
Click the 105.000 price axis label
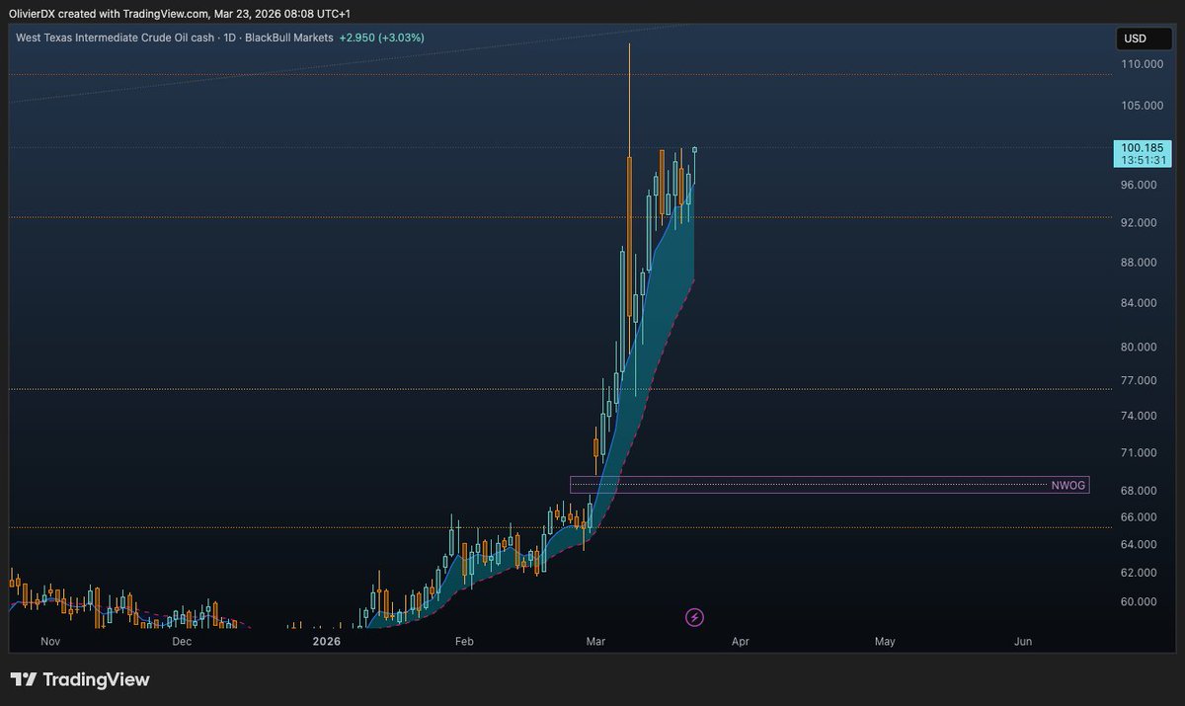click(x=1143, y=105)
